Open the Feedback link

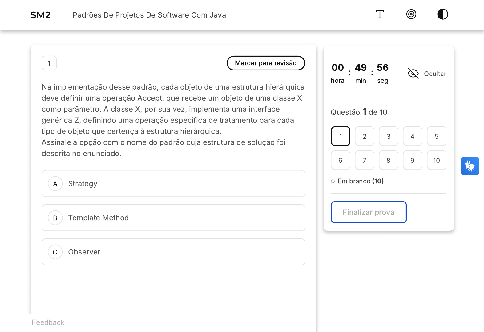pos(48,322)
